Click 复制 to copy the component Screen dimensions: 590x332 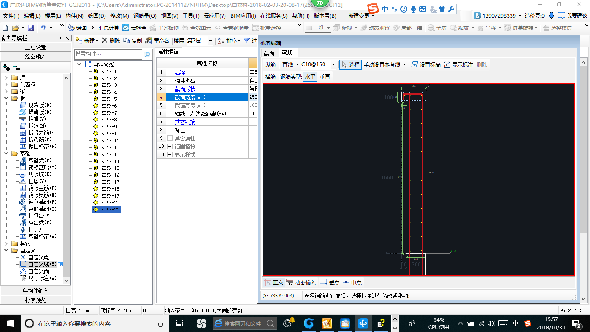click(132, 41)
